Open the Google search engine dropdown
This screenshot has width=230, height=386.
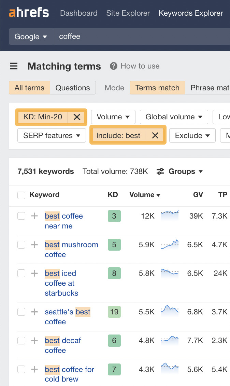pos(31,36)
